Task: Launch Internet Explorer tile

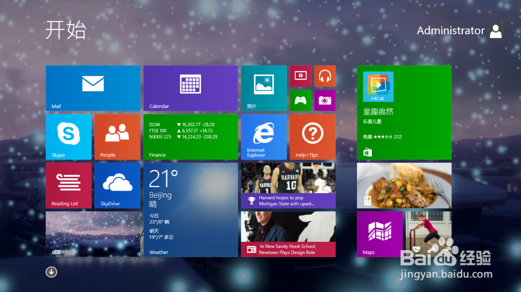Action: pyautogui.click(x=264, y=137)
